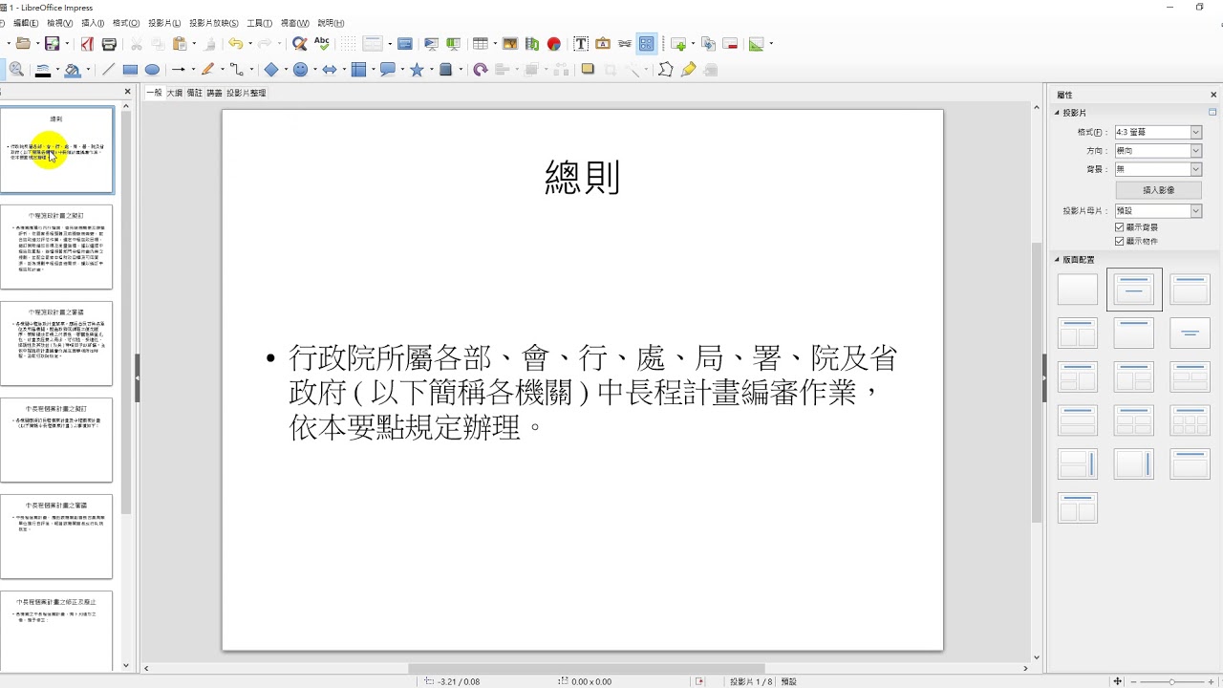Start slideshow from first slide icon

point(431,44)
